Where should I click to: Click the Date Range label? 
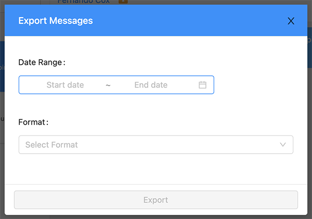coord(42,62)
